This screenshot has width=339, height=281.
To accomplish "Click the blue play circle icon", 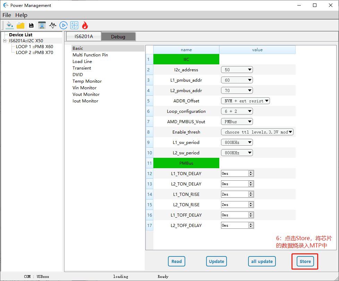I will click(x=63, y=25).
